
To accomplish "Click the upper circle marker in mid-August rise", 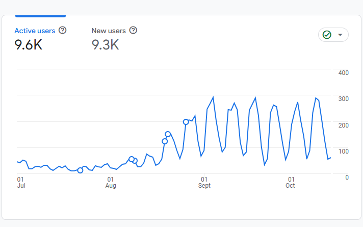I will pyautogui.click(x=168, y=134).
